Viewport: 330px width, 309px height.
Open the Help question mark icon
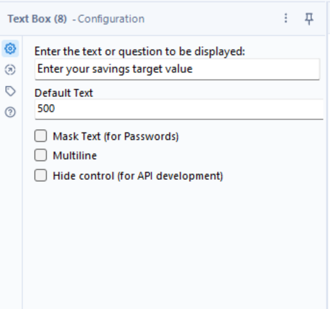(10, 112)
